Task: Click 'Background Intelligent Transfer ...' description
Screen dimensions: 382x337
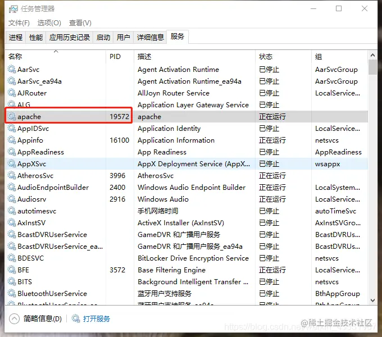Action: 193,282
